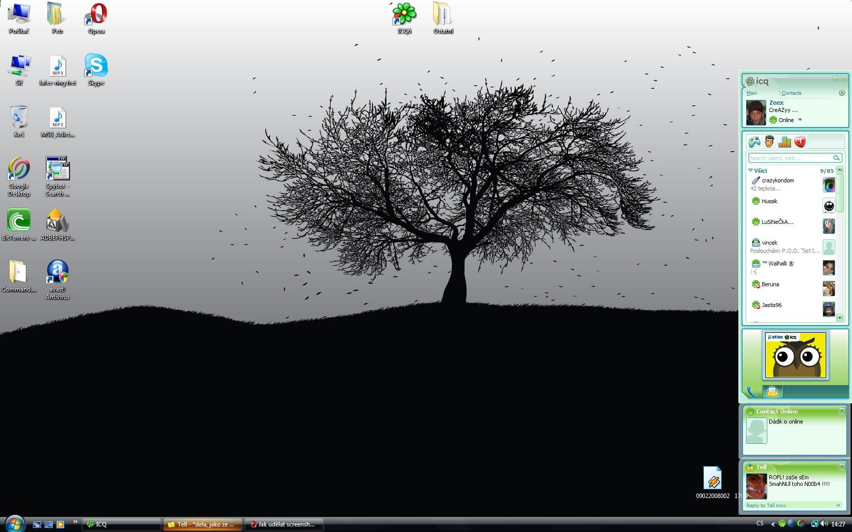The height and width of the screenshot is (532, 852).
Task: Open the Online status dropdown arrow
Action: point(800,120)
